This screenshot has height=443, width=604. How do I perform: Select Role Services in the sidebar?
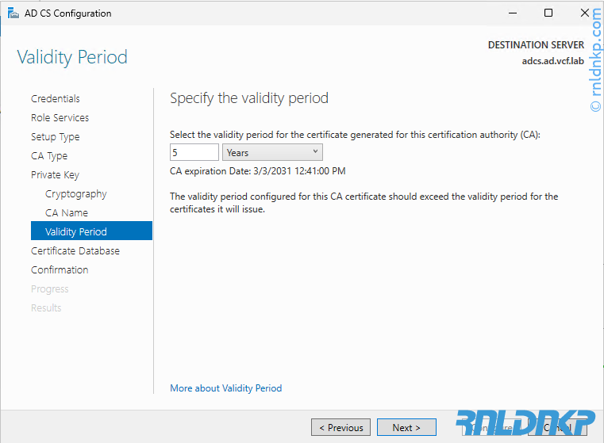click(60, 118)
